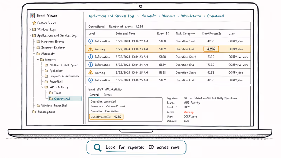281x158 pixels.
Task: Click the info icon on the 10:14:22 AM row
Action: 91,41
